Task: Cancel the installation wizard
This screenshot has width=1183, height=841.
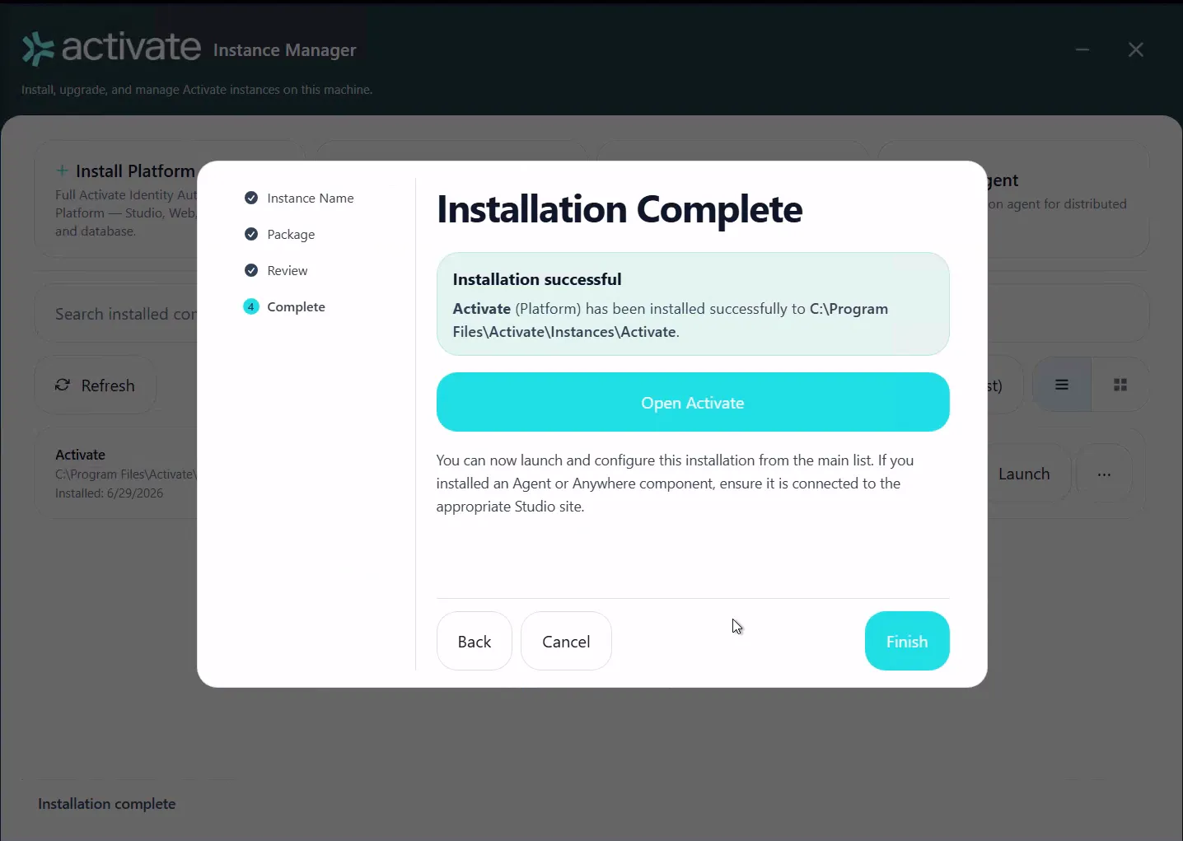Action: (566, 641)
